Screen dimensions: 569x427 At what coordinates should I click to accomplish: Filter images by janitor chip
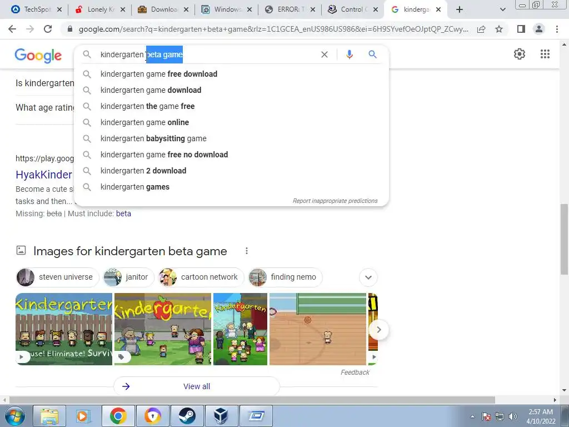coord(128,277)
